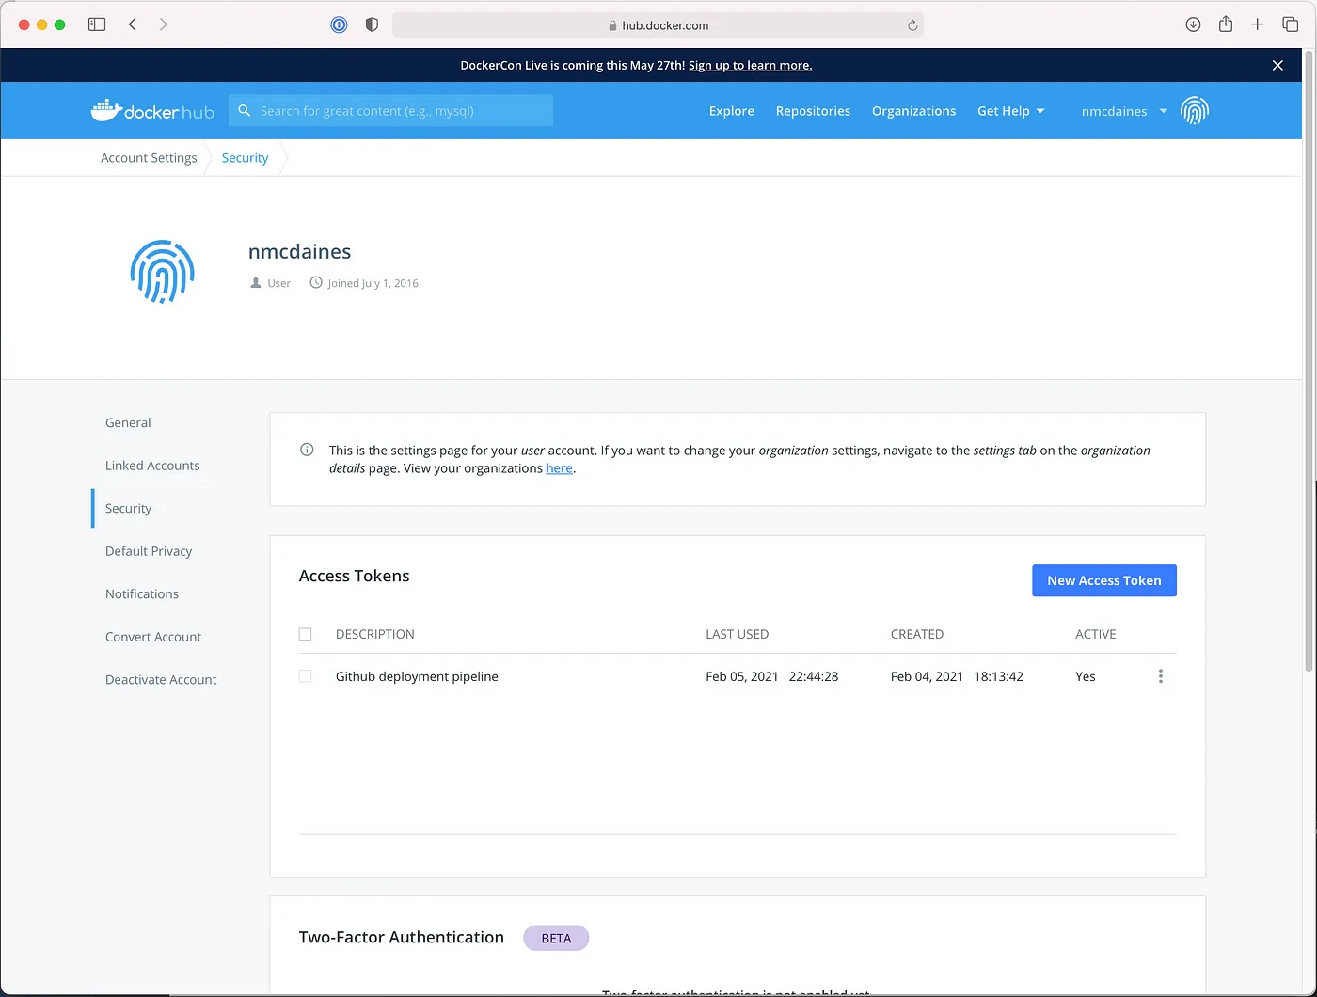Open token options three-dot menu
1317x997 pixels.
click(x=1160, y=676)
